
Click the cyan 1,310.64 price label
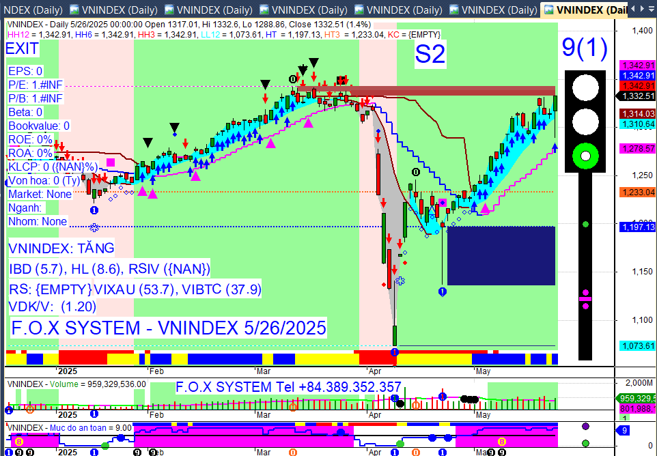coord(638,124)
